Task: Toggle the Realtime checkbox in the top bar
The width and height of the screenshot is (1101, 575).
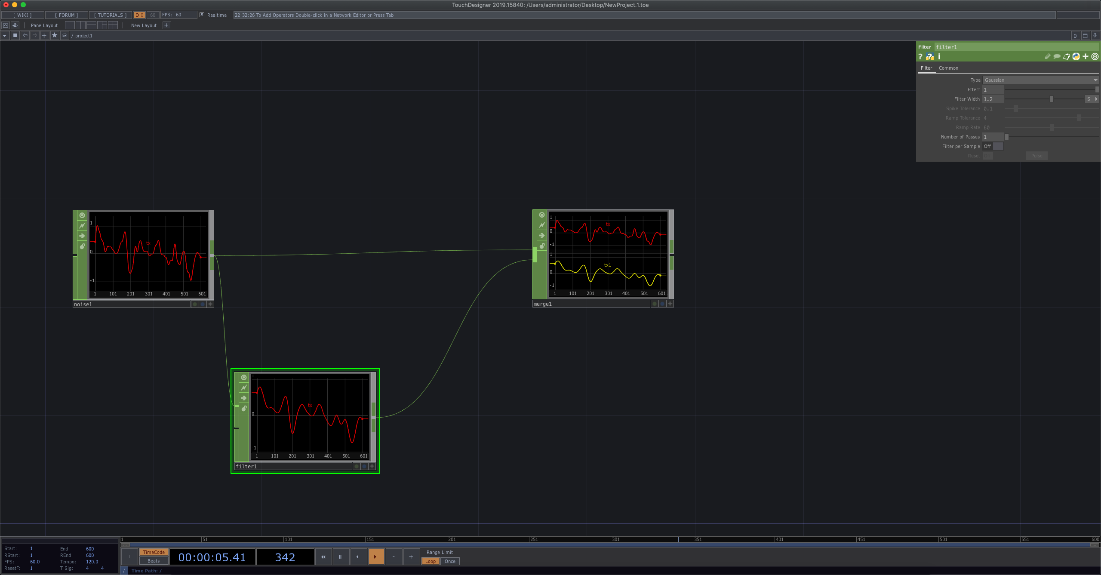Action: click(202, 15)
